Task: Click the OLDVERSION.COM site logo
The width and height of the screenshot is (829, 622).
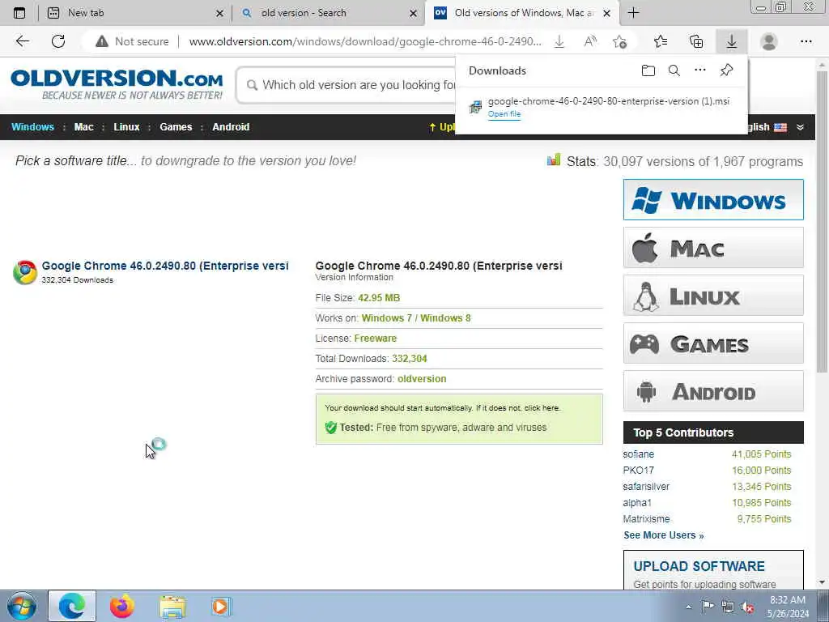Action: (117, 84)
